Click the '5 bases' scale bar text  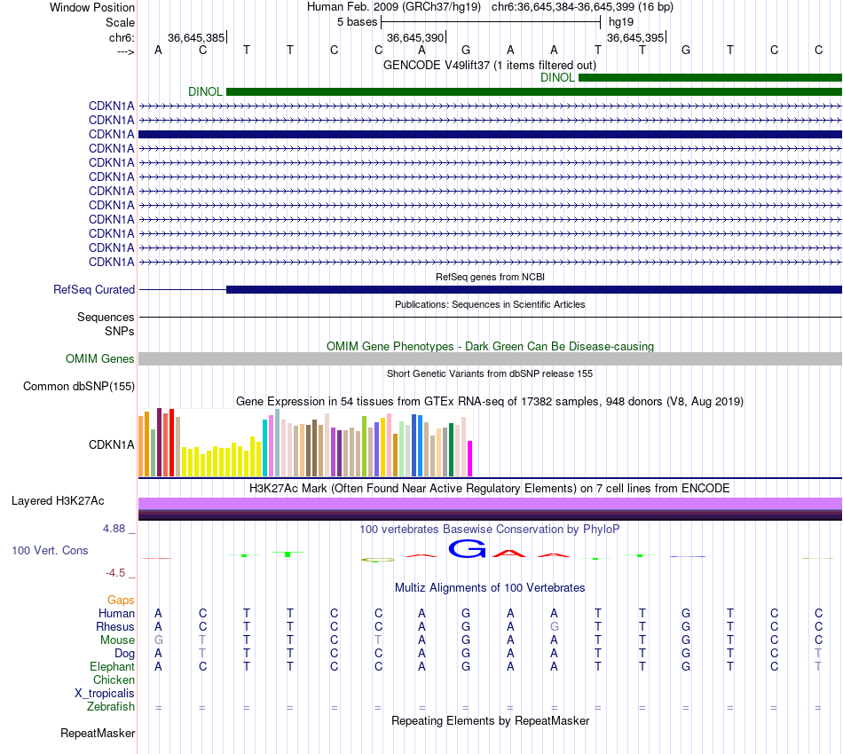(358, 22)
